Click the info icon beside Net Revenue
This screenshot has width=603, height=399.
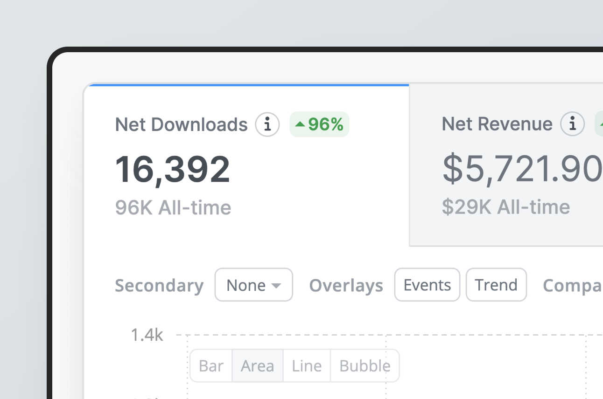tap(573, 124)
